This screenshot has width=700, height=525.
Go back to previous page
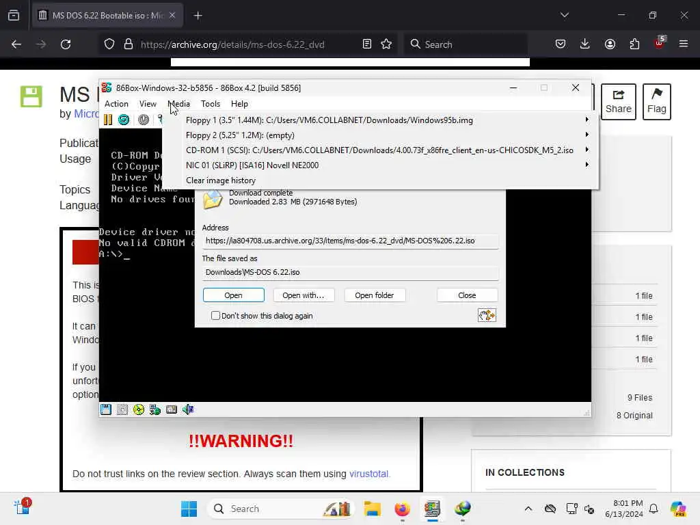[x=16, y=44]
